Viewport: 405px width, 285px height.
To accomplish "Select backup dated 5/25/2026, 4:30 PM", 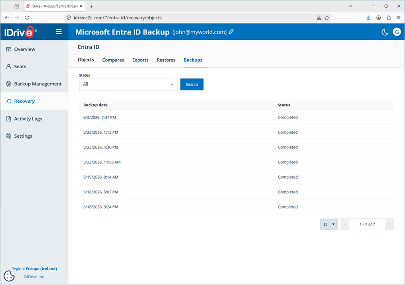I will 237,147.
